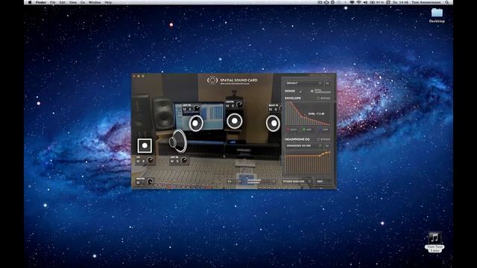Select the Low band color swatch

pyautogui.click(x=320, y=130)
